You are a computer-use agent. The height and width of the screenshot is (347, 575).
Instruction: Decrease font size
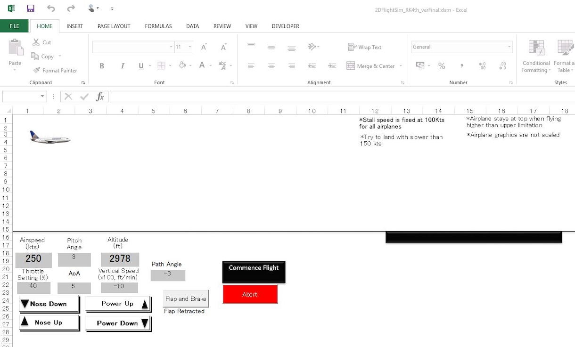pos(224,47)
